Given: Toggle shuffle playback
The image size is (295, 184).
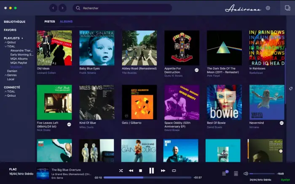Looking at the screenshot, I should click(121, 170).
